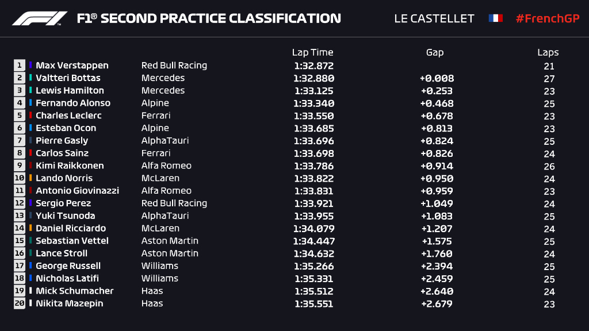589x331 pixels.
Task: Click the position 20 number badge
Action: 20,303
